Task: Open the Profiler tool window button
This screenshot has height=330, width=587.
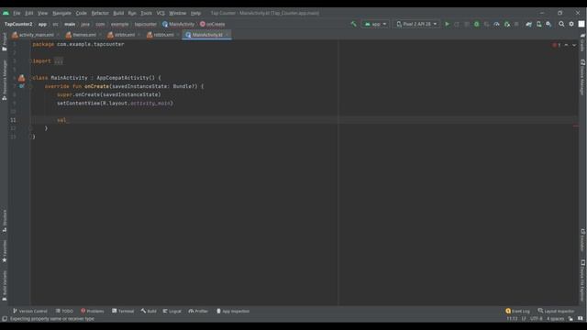Action: 198,311
